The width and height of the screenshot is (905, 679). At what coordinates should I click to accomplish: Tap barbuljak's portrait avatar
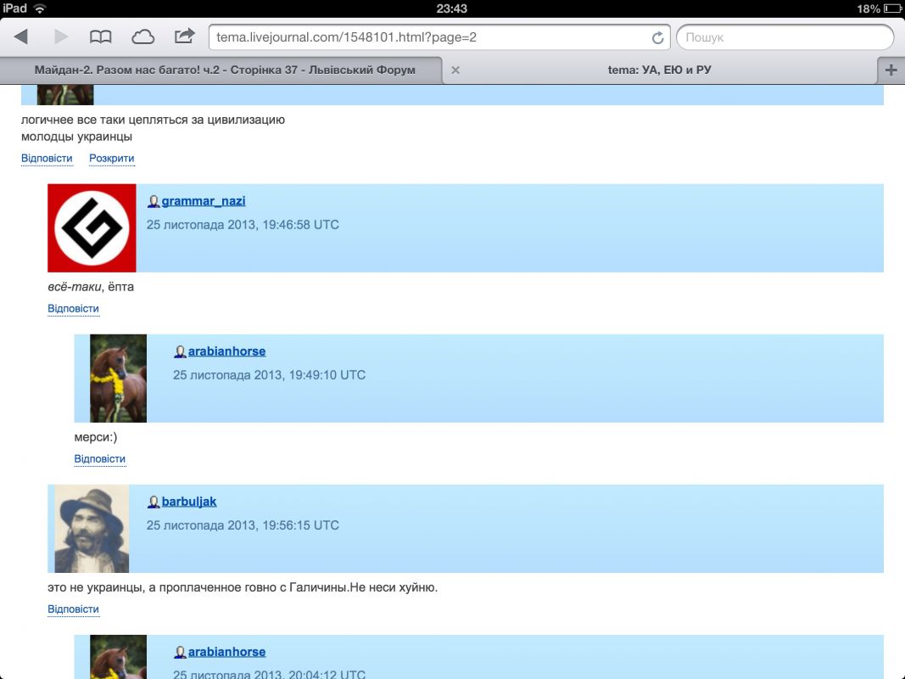coord(92,529)
